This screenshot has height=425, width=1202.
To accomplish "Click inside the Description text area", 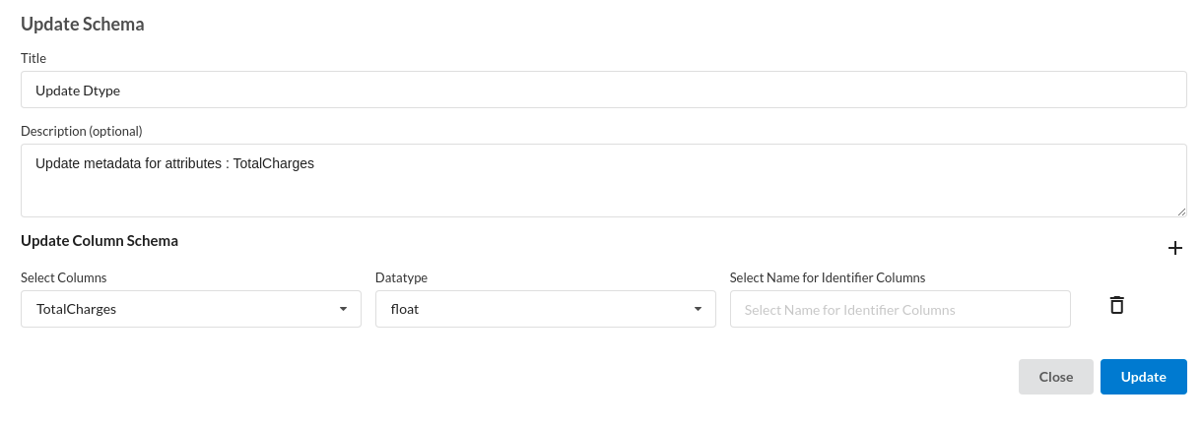I will point(604,181).
